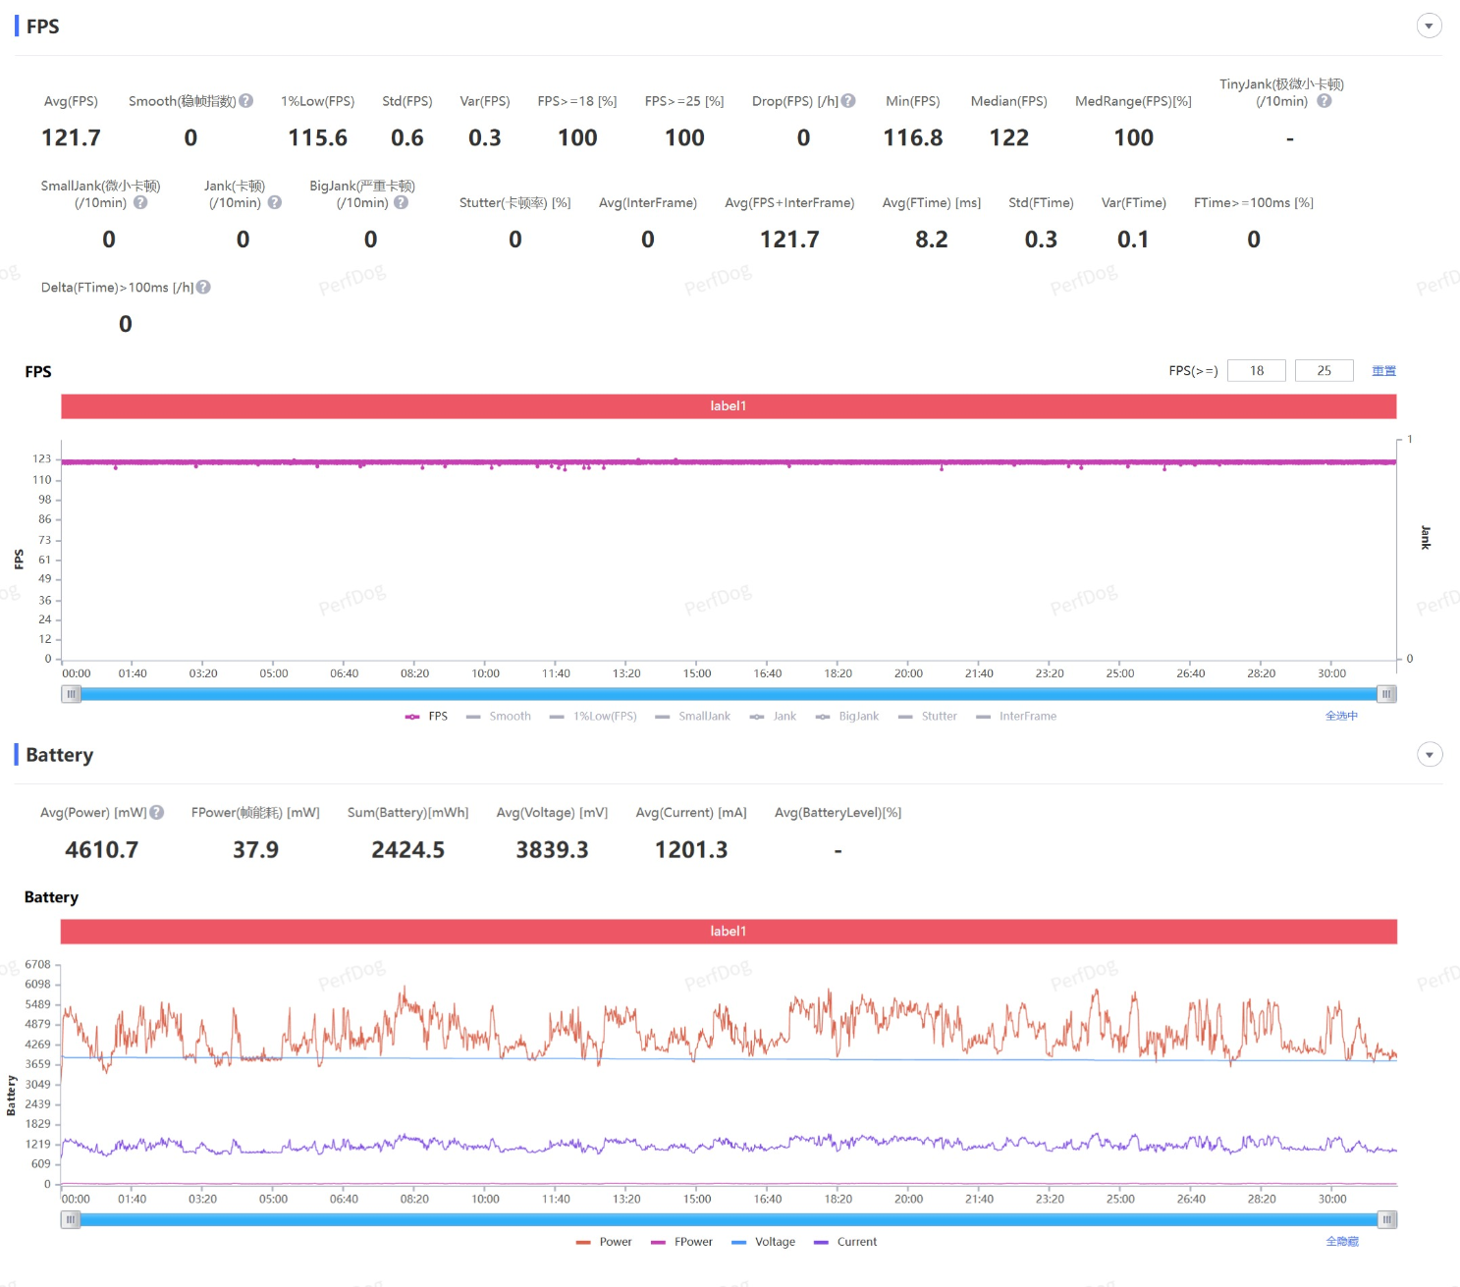Screen dimensions: 1460x1287
Task: Click BigJank help question icon
Action: point(401,203)
